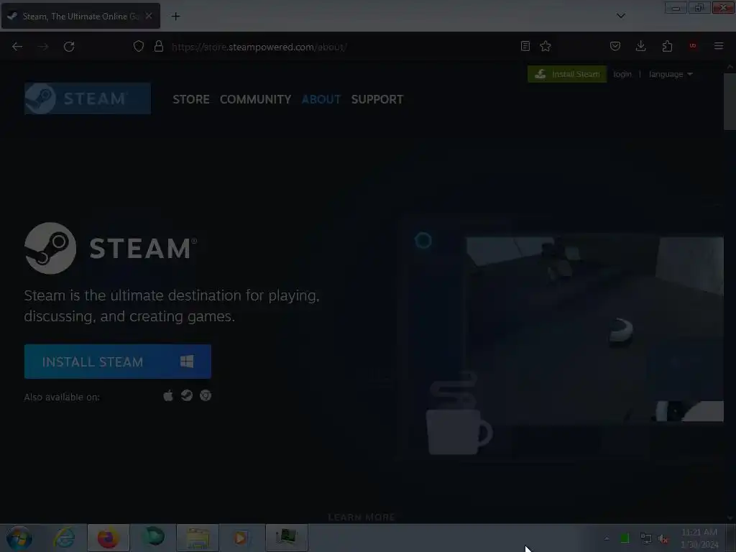Open the ABOUT page link
The width and height of the screenshot is (736, 552).
(x=321, y=99)
